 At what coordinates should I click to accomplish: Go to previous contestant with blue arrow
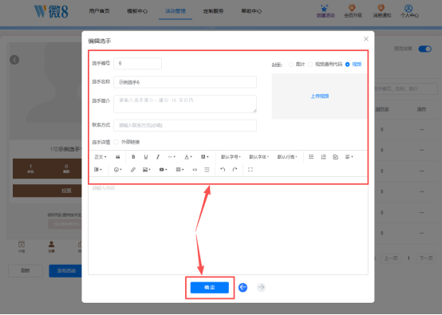point(243,287)
